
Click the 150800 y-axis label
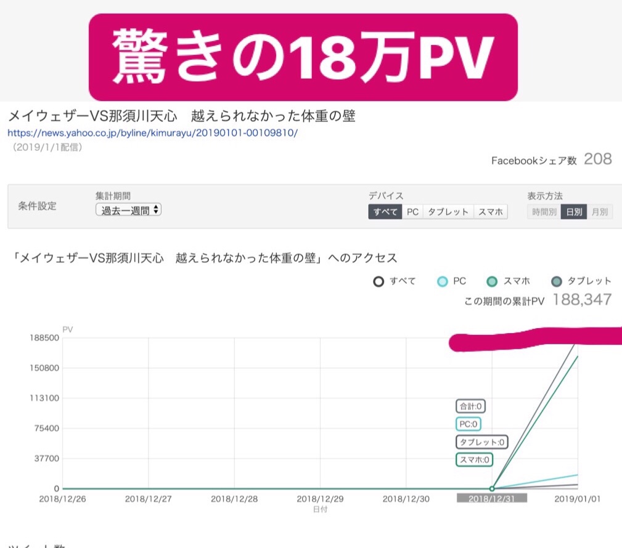pyautogui.click(x=44, y=368)
